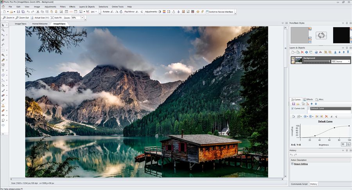Open the Layers & Objects menu
Screen dimensions: 352x190
tap(87, 7)
